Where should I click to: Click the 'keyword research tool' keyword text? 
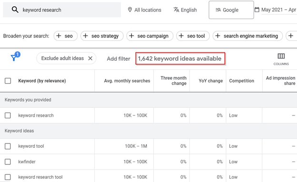pyautogui.click(x=40, y=177)
